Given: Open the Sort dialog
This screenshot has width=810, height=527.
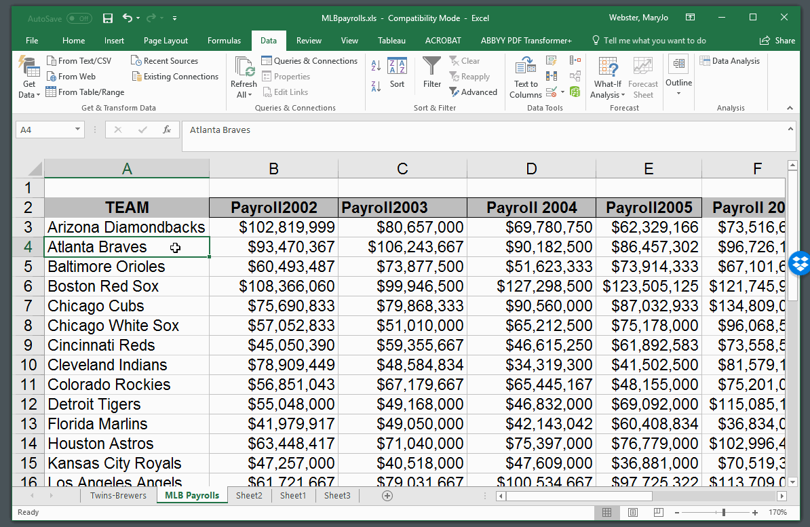Looking at the screenshot, I should coord(397,73).
